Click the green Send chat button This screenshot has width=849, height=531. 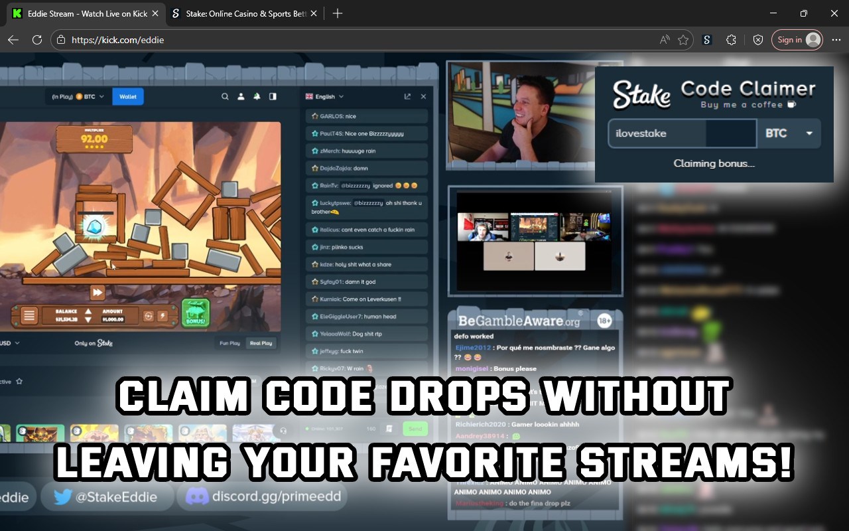(x=415, y=429)
